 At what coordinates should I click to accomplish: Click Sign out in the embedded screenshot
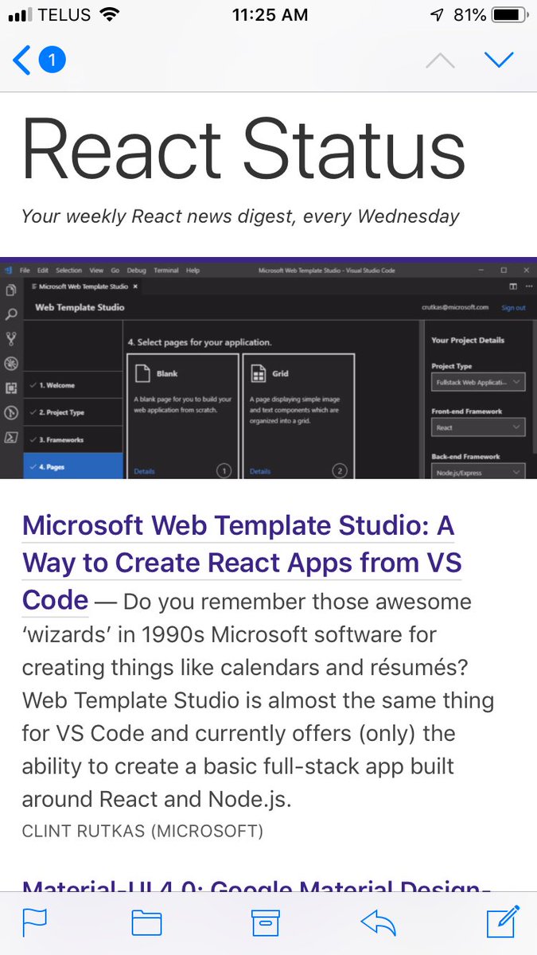(513, 307)
